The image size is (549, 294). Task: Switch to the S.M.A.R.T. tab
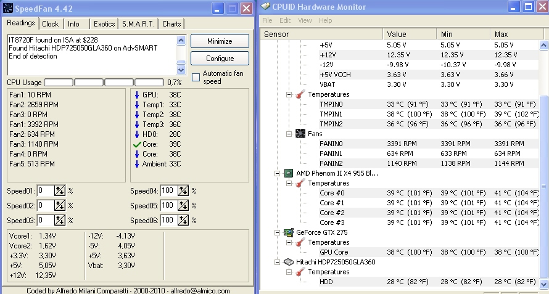coord(138,24)
